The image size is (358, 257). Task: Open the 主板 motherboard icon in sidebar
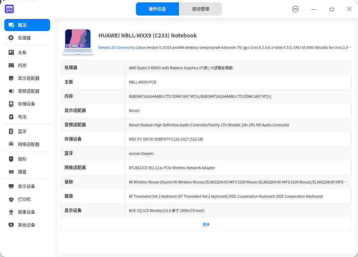(11, 52)
